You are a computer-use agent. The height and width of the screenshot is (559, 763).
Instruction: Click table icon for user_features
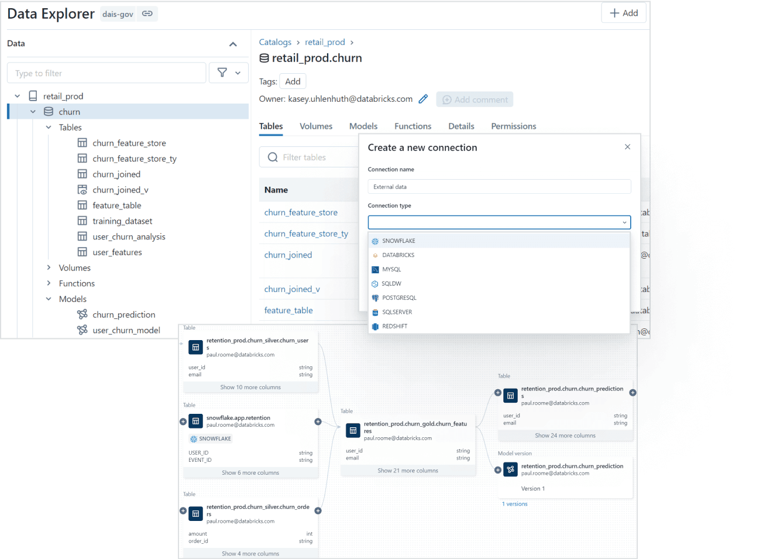[x=83, y=252]
